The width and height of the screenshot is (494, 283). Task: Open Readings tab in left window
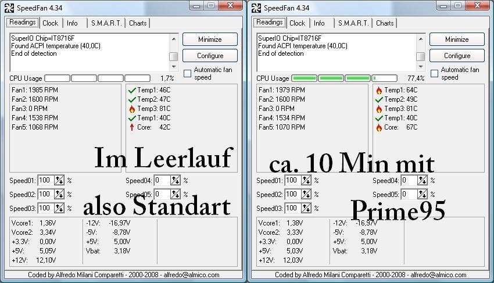pyautogui.click(x=22, y=23)
